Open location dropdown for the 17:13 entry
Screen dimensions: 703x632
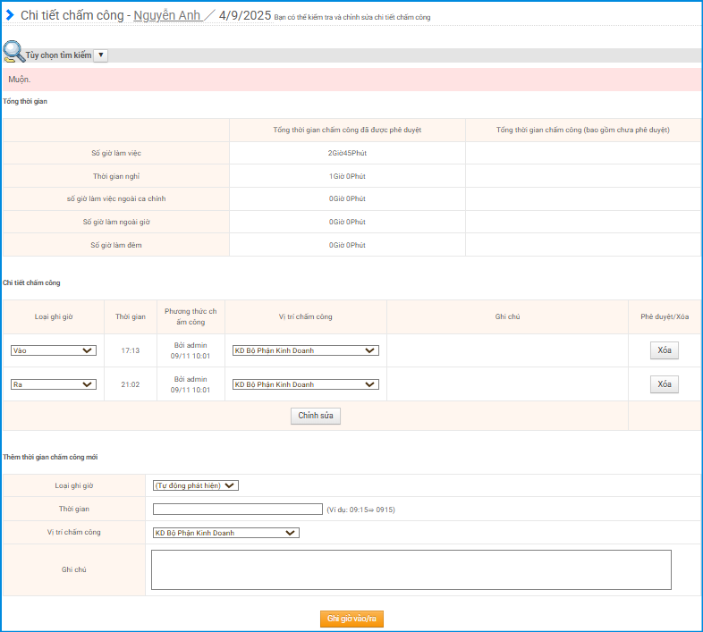point(305,350)
